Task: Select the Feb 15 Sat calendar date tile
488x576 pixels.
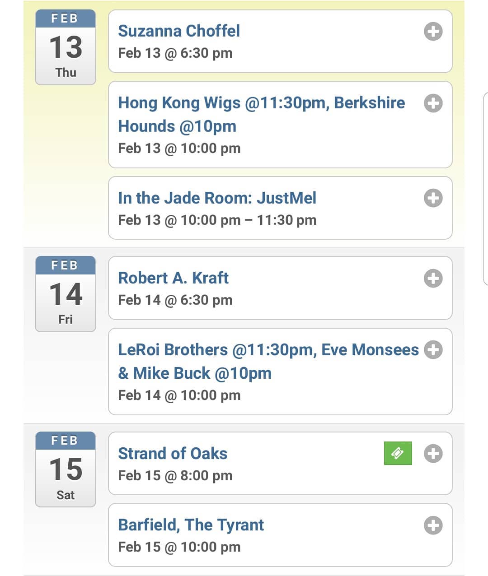Action: 66,469
